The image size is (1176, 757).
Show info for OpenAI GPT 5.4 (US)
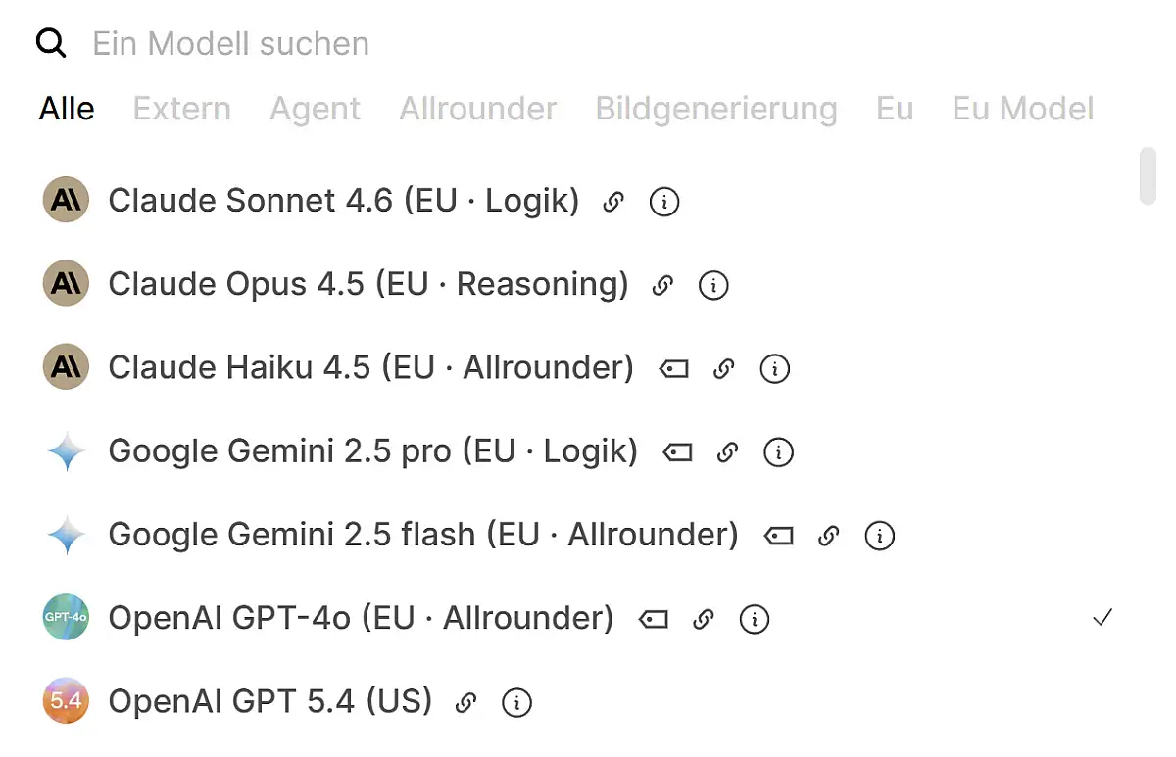[x=516, y=702]
